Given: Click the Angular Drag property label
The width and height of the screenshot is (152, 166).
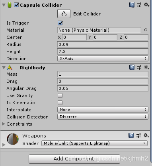Looking at the screenshot, I should coord(21,88).
